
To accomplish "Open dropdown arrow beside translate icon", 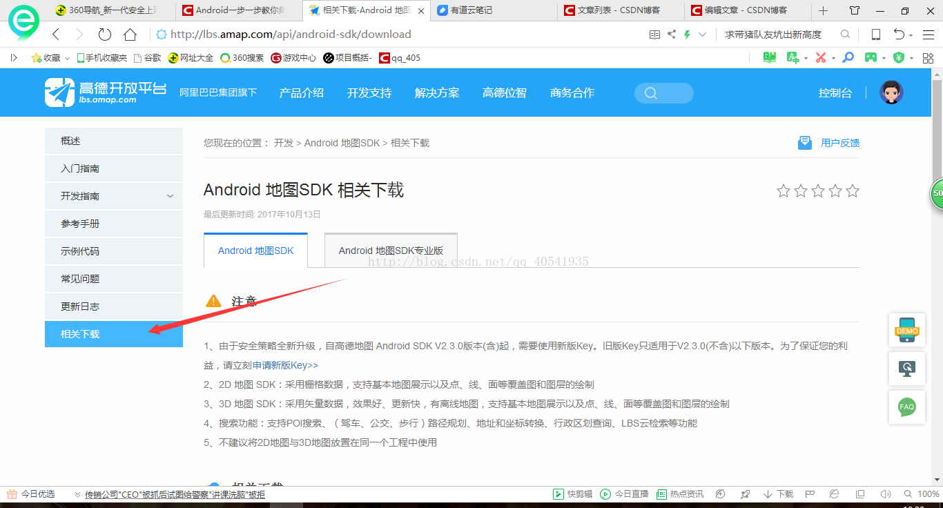I will [x=806, y=59].
